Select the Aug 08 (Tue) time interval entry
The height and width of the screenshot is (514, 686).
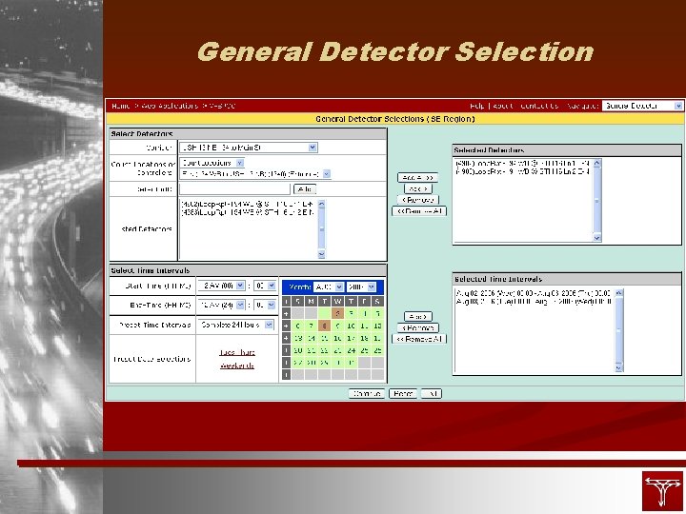pyautogui.click(x=533, y=301)
